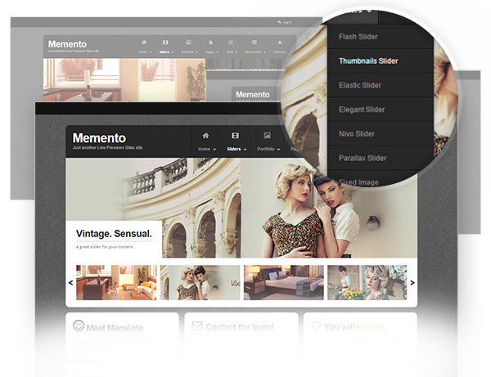
Task: Select the bedroom thumbnail in the carousel
Action: (284, 282)
